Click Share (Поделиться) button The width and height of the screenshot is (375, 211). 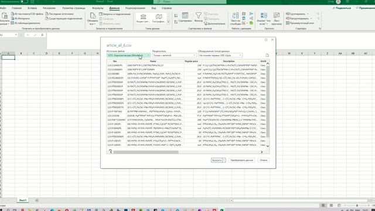pyautogui.click(x=342, y=8)
